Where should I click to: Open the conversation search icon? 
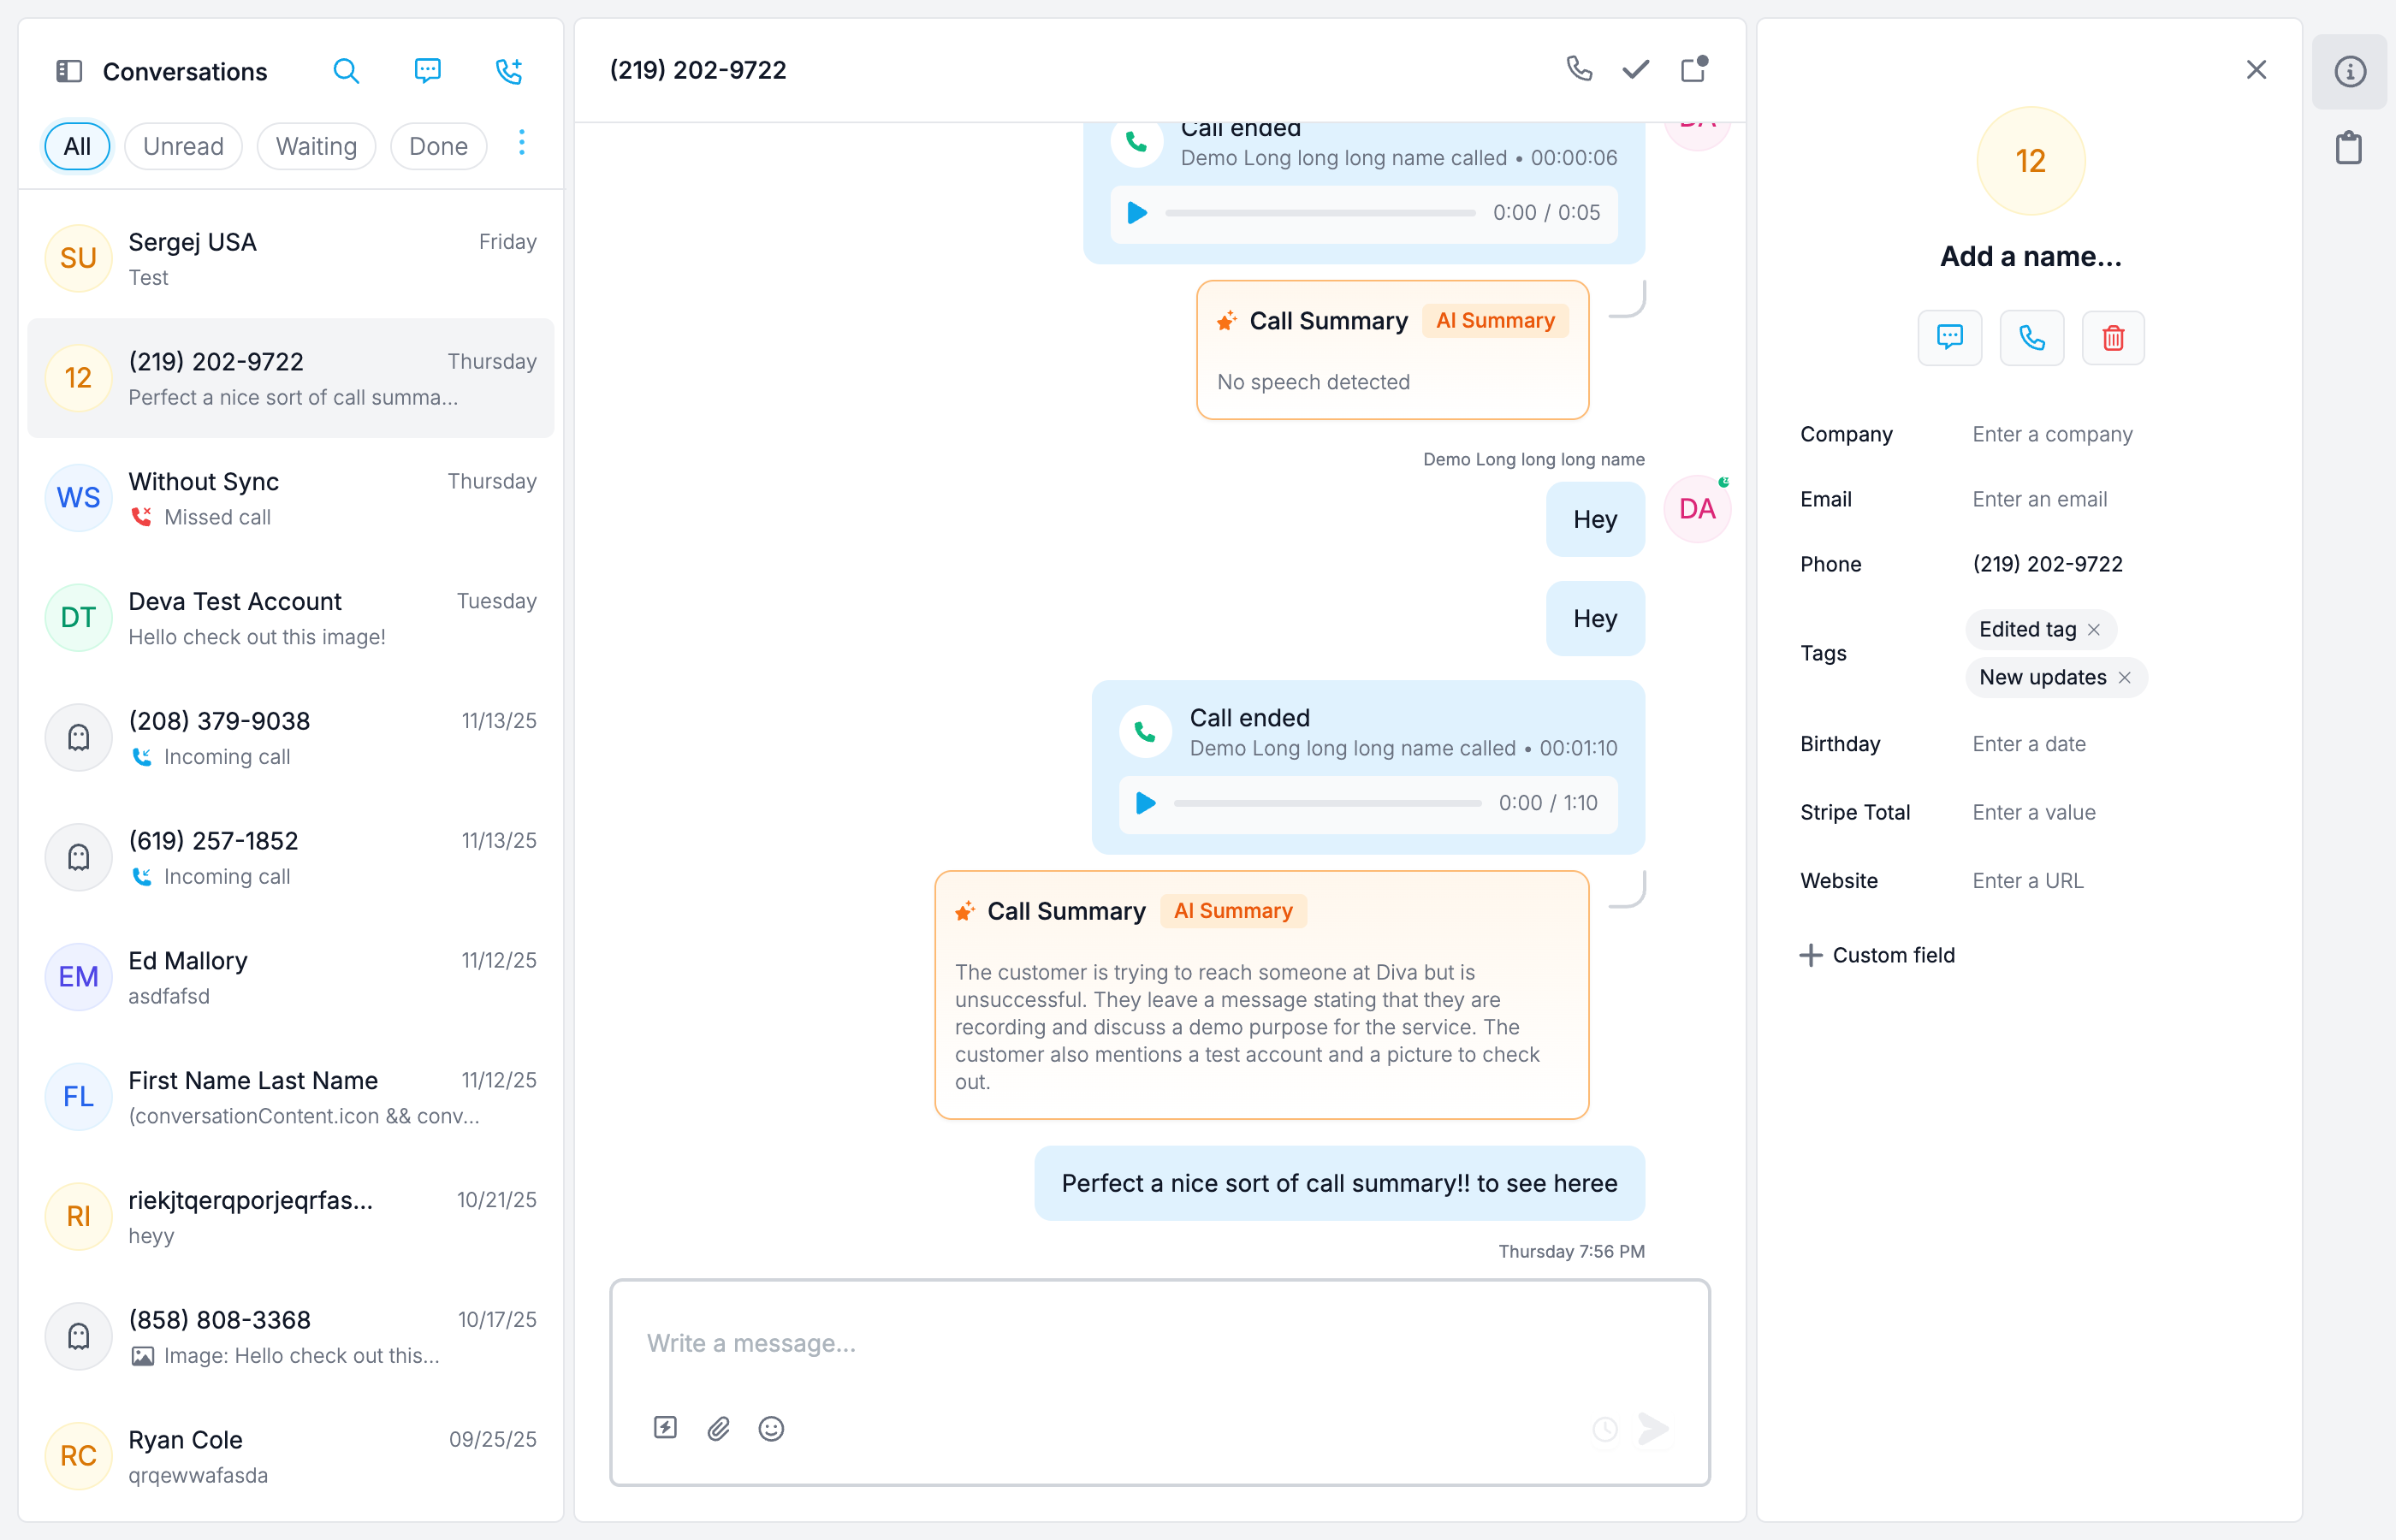click(346, 71)
